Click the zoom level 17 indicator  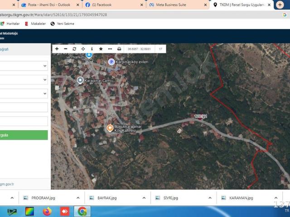pos(160,49)
